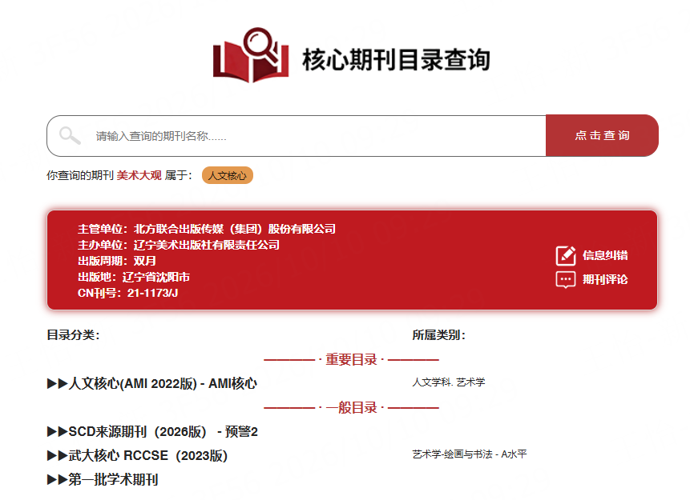The height and width of the screenshot is (500, 690).
Task: Click the magnifier icon in search box
Action: coord(70,135)
